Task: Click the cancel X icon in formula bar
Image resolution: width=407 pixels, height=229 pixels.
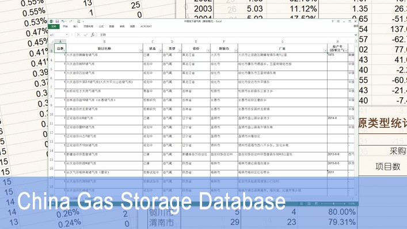Action: pyautogui.click(x=78, y=35)
